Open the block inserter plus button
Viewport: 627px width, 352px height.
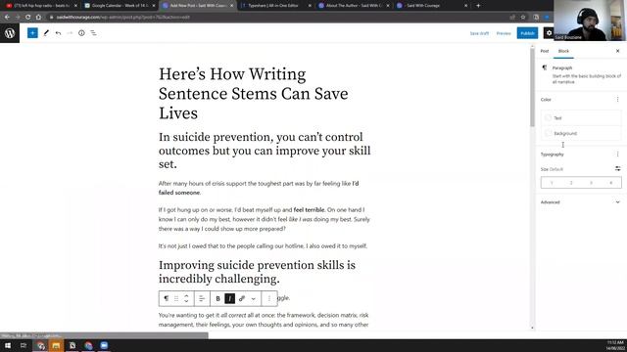coord(32,33)
